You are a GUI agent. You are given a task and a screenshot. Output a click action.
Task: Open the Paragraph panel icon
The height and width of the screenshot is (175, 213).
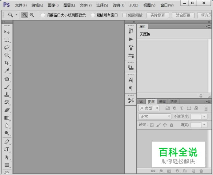(x=131, y=89)
